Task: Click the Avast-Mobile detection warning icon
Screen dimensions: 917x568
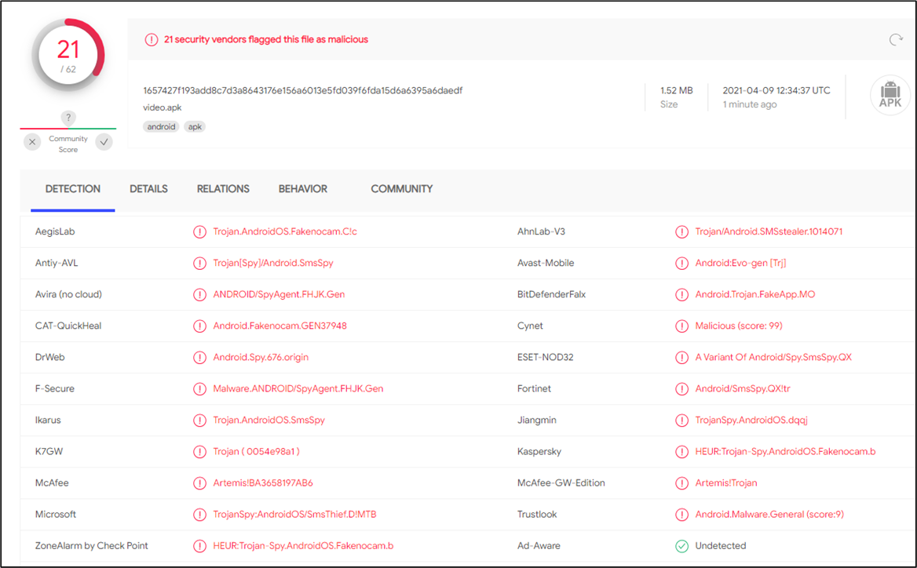Action: click(x=682, y=264)
